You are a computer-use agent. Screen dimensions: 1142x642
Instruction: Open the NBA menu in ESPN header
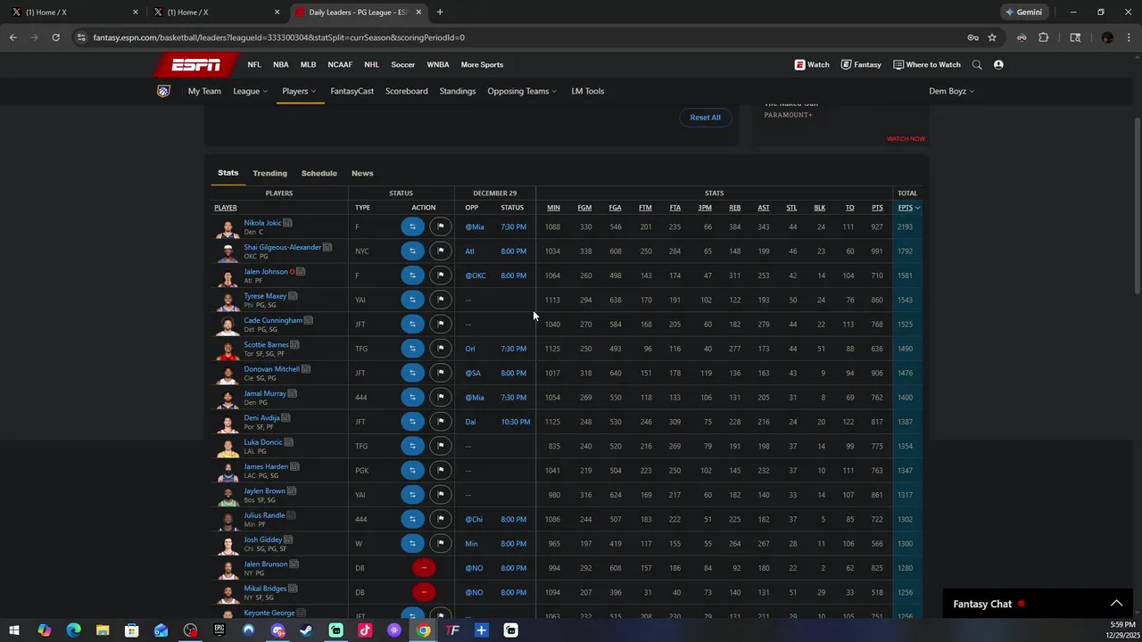[x=280, y=64]
